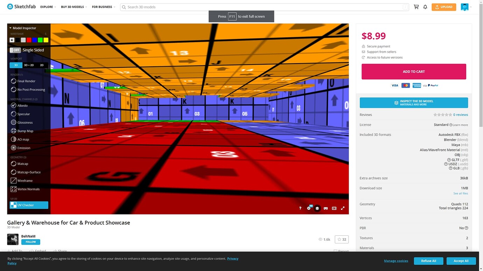Open the Settings gear in the viewer
Viewport: 483px width, 271px height.
point(309,208)
